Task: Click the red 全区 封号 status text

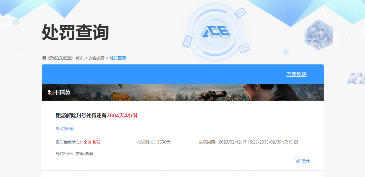Action: [x=92, y=142]
